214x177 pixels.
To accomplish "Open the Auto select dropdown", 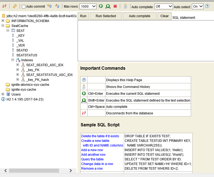I will click(x=198, y=6).
